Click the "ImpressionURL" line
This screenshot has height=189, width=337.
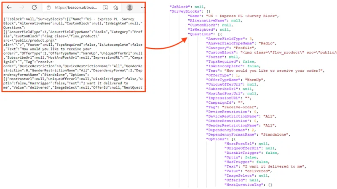[229, 98]
